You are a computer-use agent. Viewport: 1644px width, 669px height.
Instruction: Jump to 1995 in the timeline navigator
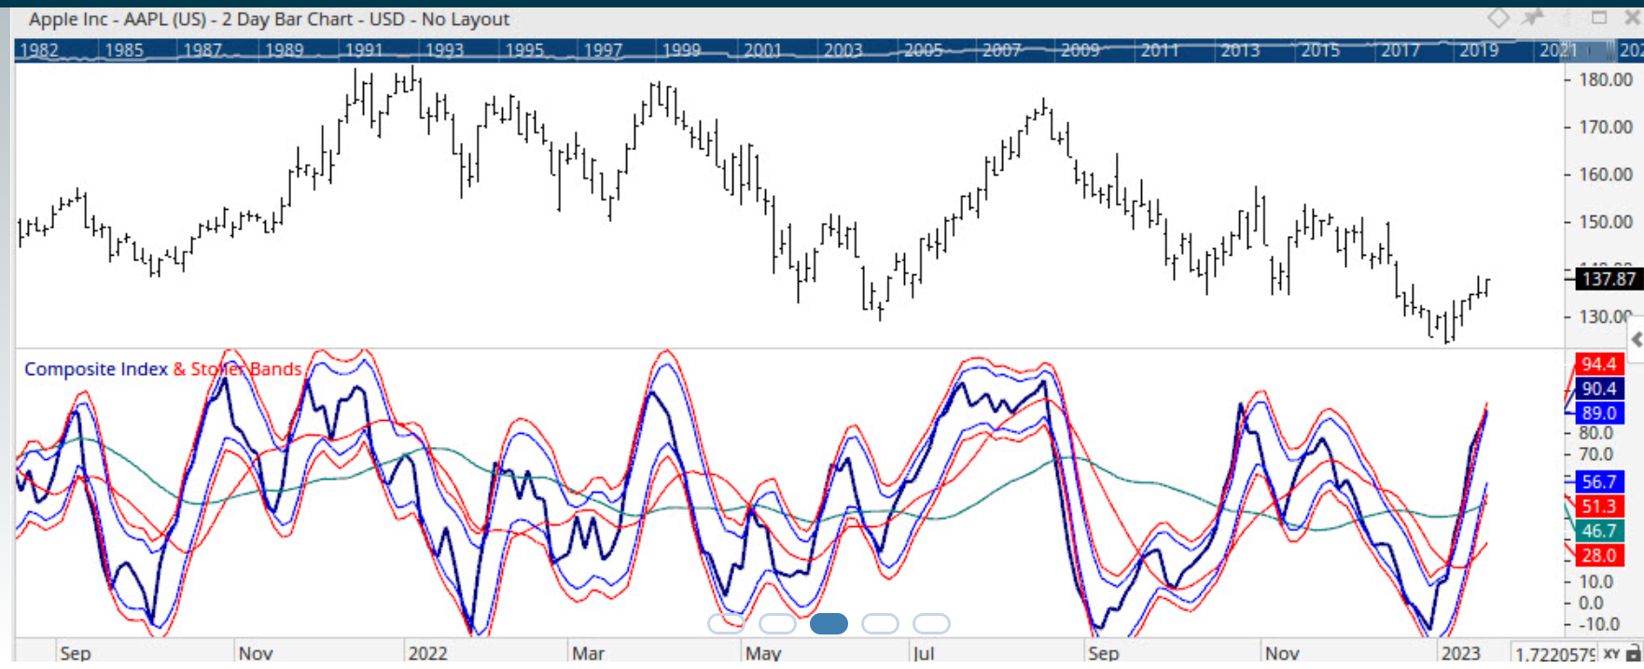click(x=524, y=50)
